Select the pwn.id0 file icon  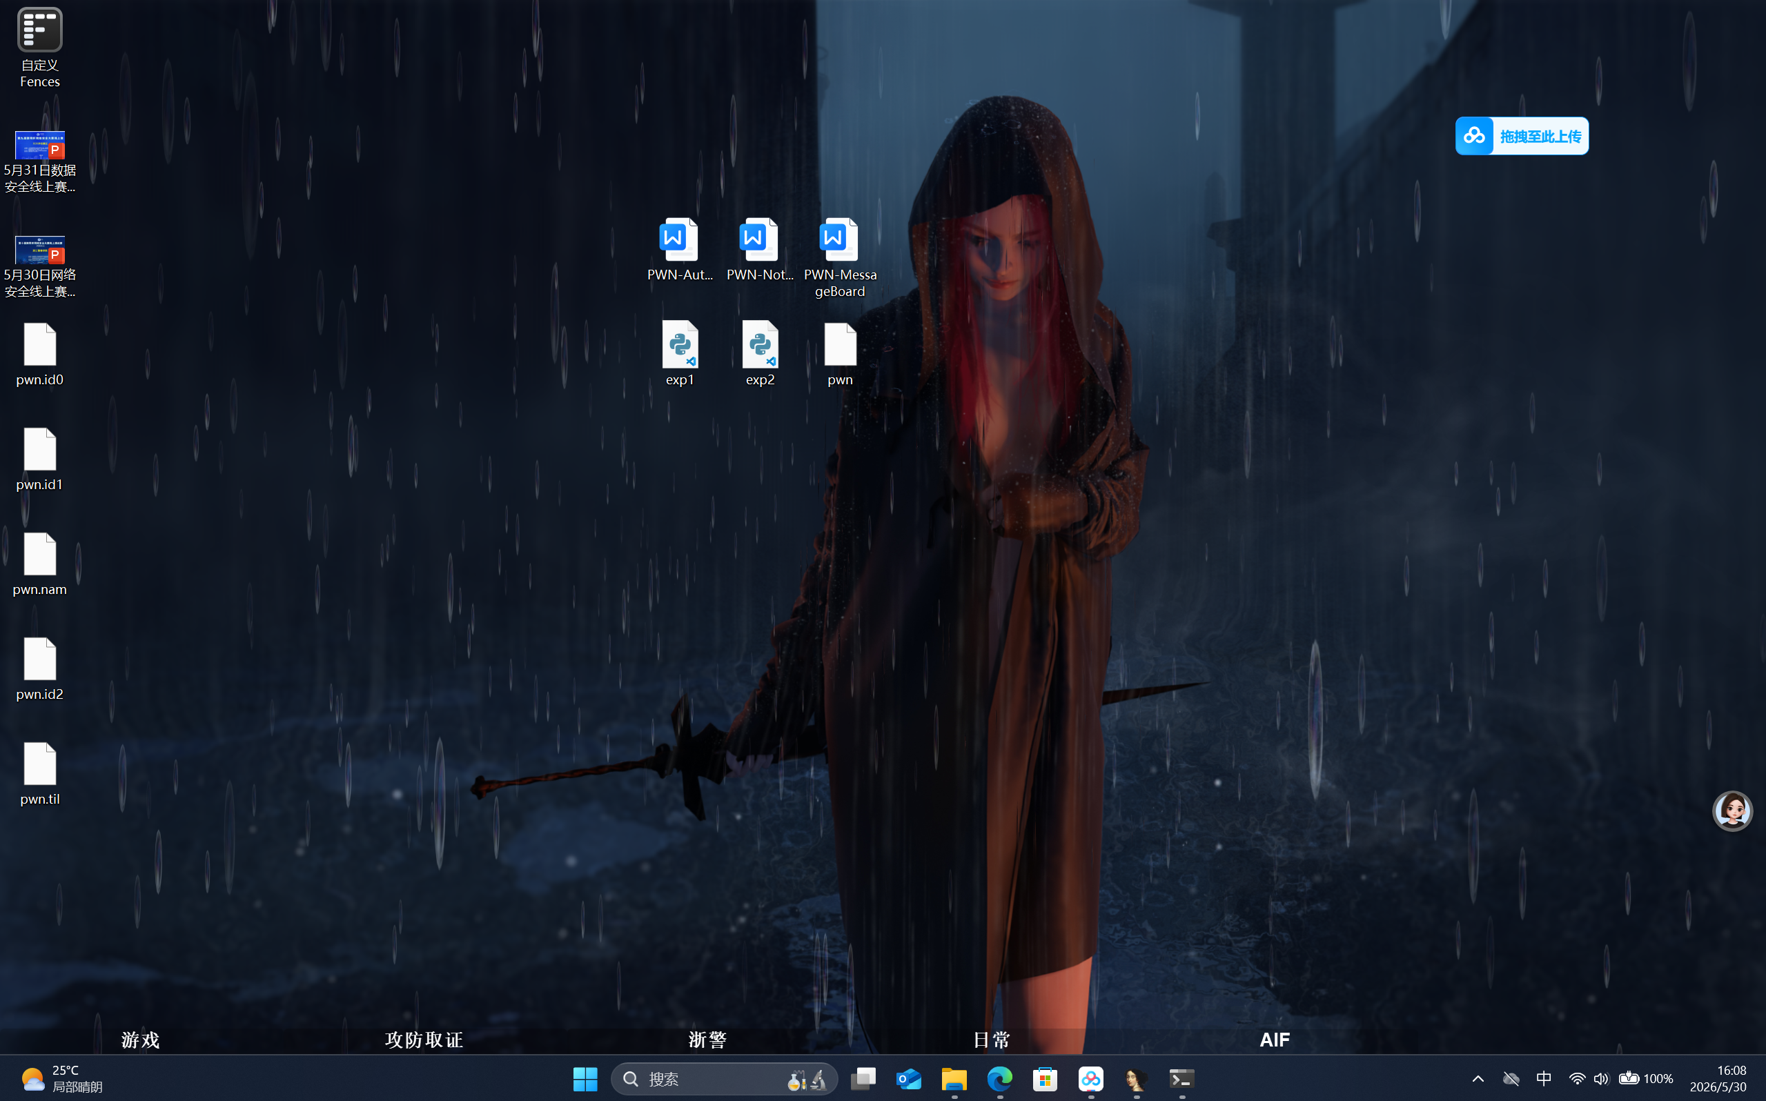click(x=39, y=355)
